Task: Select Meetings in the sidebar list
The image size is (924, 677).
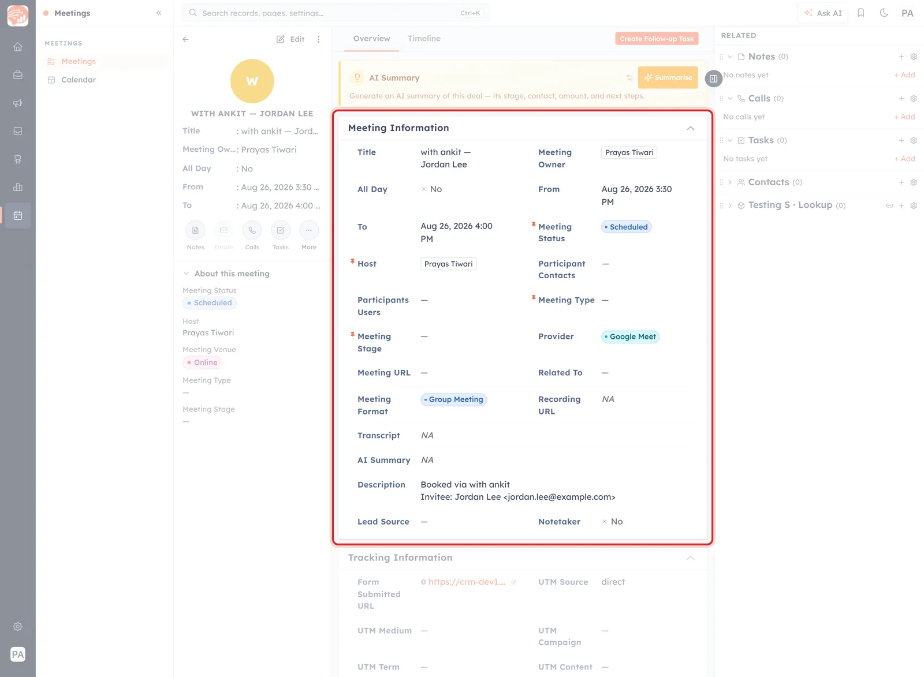Action: click(x=79, y=61)
